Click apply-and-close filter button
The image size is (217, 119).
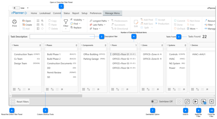[203, 101]
